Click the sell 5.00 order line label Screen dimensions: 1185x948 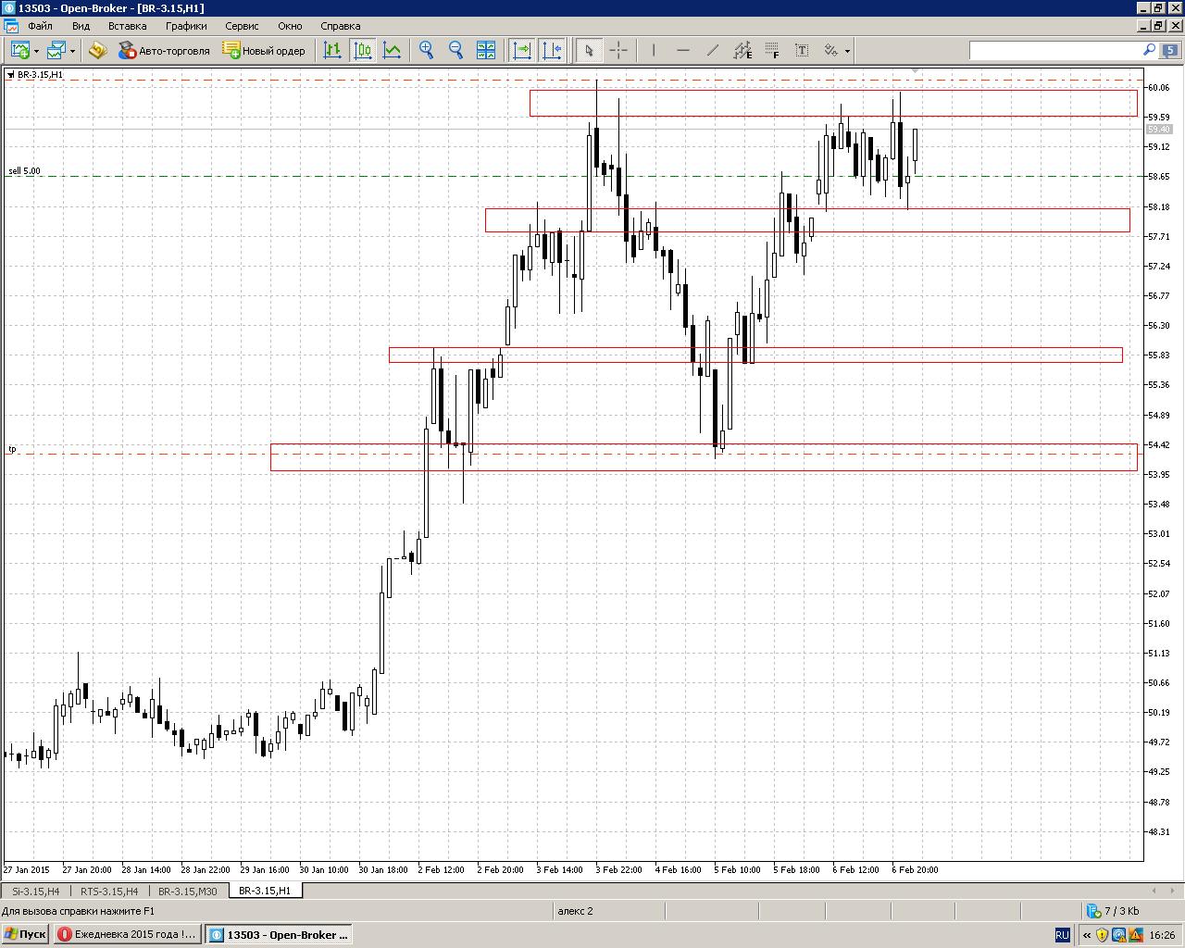(24, 171)
